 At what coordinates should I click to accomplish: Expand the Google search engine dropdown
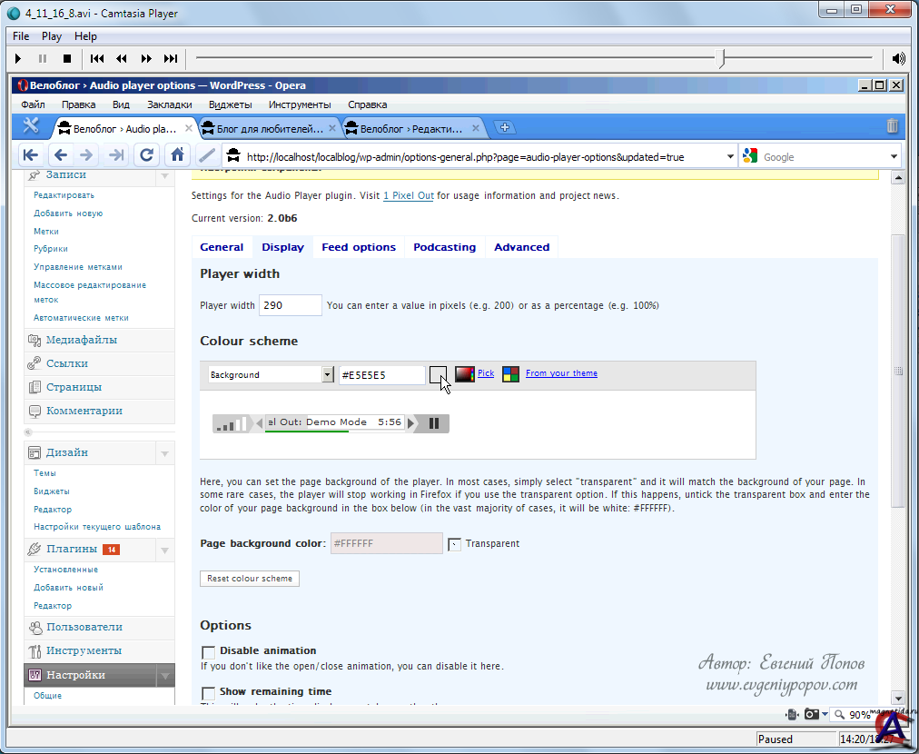coord(893,156)
